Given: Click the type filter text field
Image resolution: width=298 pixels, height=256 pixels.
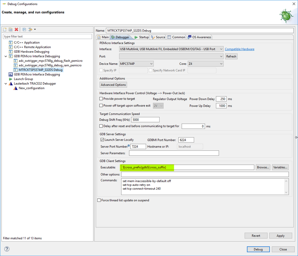Looking at the screenshot, I should click(47, 36).
